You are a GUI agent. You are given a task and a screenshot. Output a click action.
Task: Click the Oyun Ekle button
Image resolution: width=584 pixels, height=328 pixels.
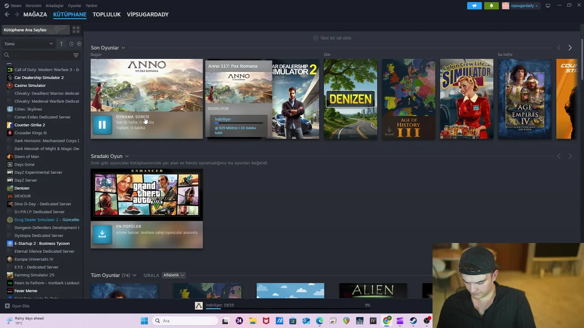click(x=17, y=306)
